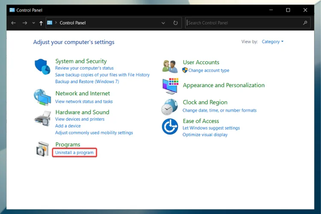Open the Network and Internet globe icon
The height and width of the screenshot is (214, 321).
42,97
